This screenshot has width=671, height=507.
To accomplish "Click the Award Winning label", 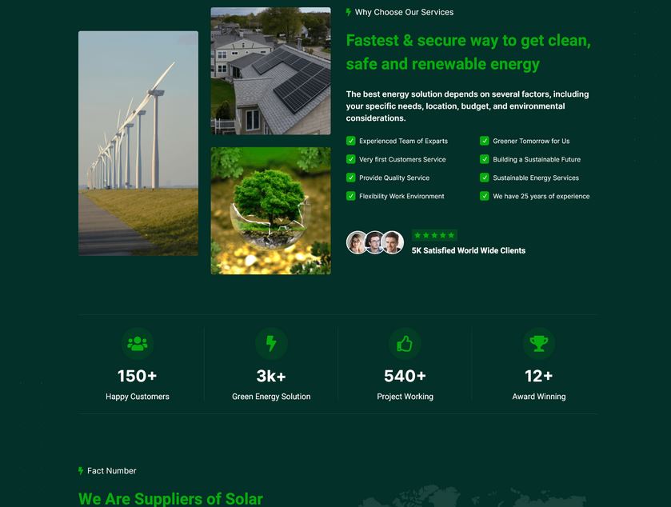I will [x=539, y=397].
